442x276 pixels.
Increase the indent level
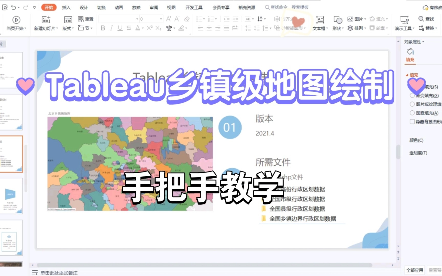tap(235, 19)
